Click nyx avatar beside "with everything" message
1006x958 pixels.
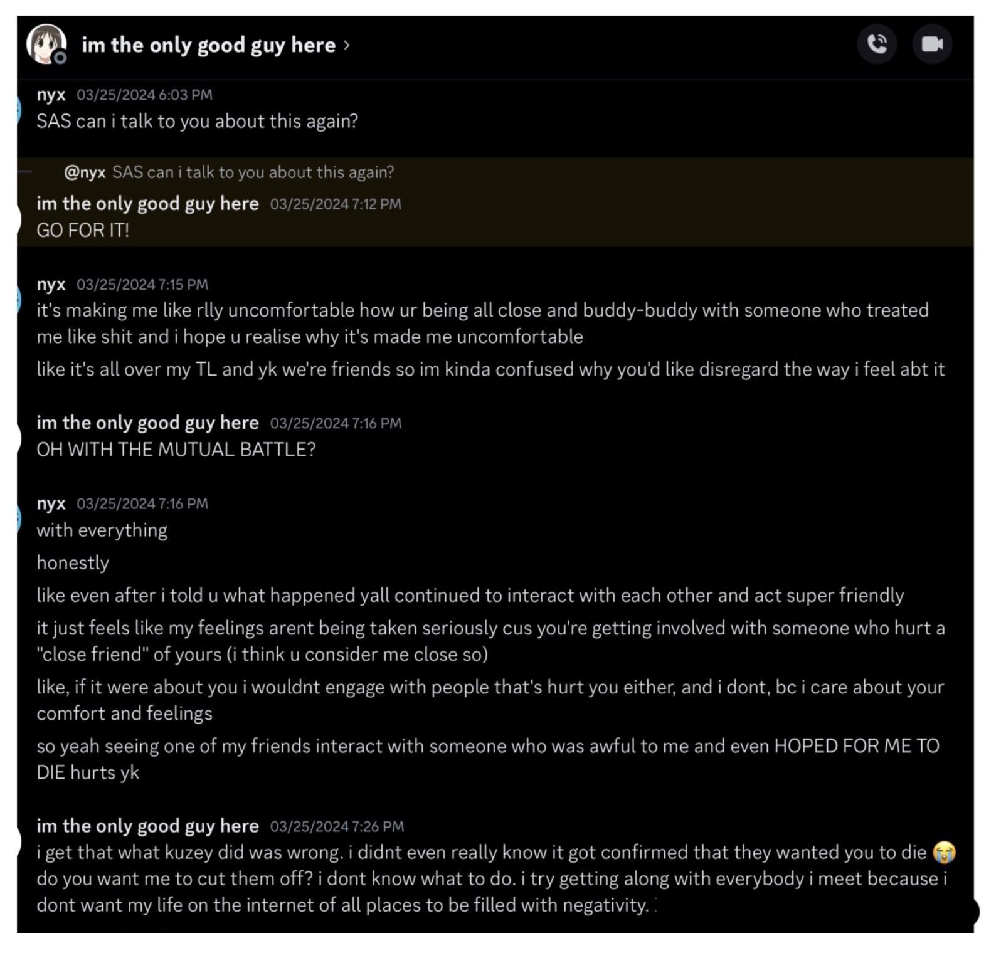(18, 519)
